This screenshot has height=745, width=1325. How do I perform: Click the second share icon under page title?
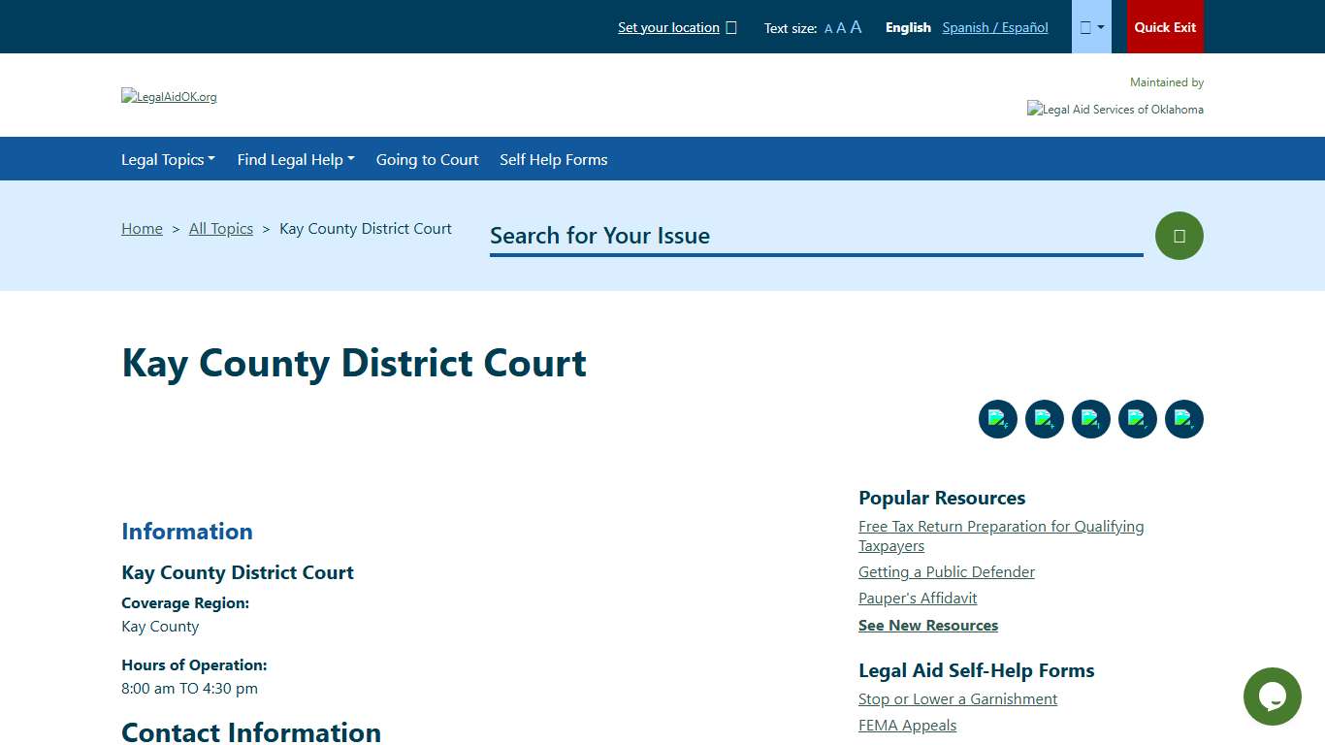click(x=1044, y=418)
